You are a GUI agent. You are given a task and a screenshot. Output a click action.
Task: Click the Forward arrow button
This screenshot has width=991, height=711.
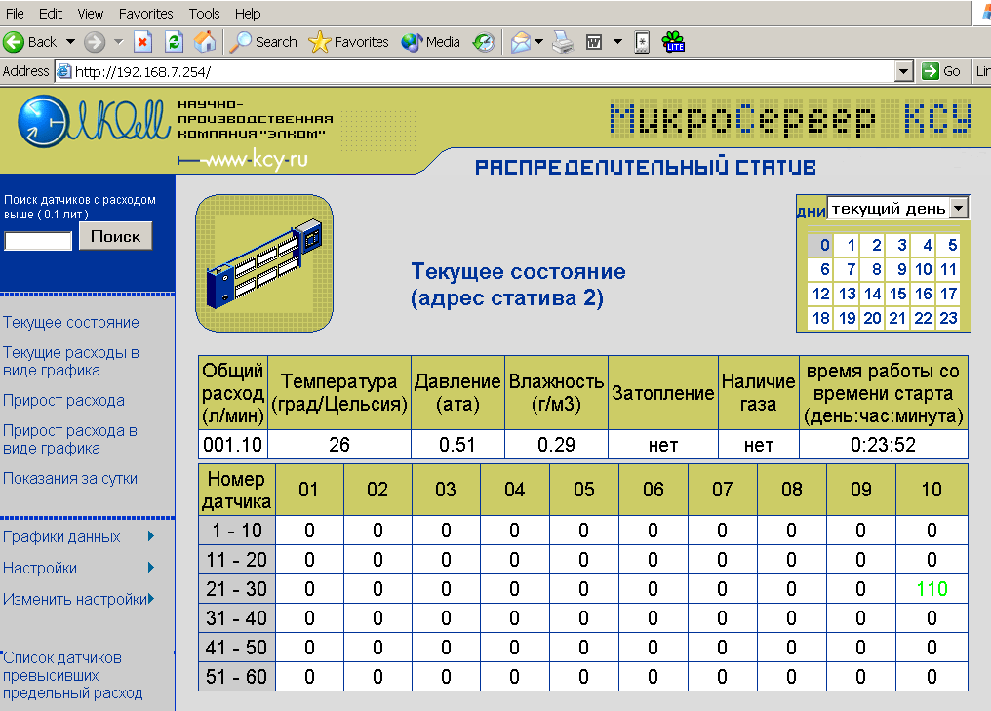(95, 42)
